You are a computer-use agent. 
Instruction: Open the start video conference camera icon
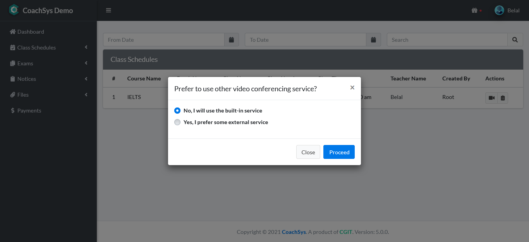coord(491,98)
